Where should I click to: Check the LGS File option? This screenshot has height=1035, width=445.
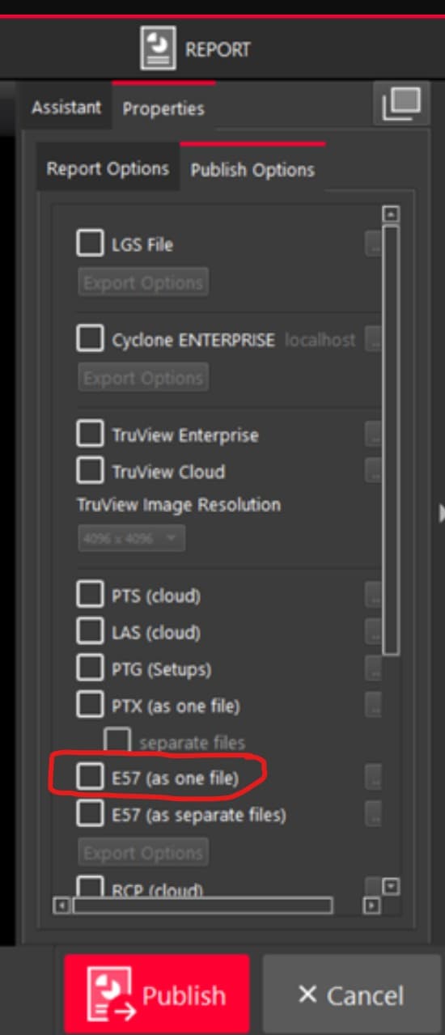90,243
